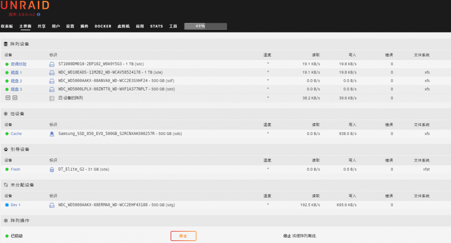
Task: Click the disk icon beside WDC_WD5000AAKX-08ANVA0
Action: pyautogui.click(x=52, y=81)
